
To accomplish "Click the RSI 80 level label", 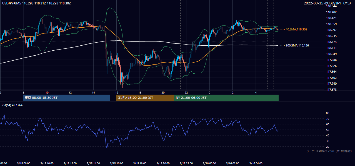I will point(328,113).
